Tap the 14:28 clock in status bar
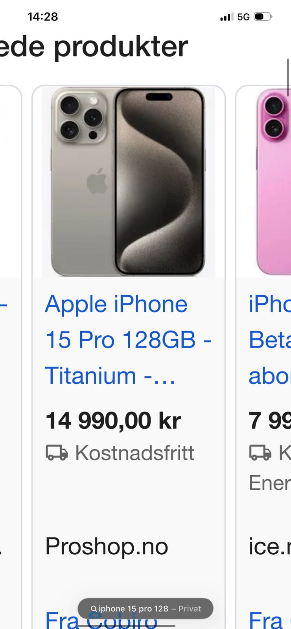The width and height of the screenshot is (291, 629). pyautogui.click(x=43, y=17)
